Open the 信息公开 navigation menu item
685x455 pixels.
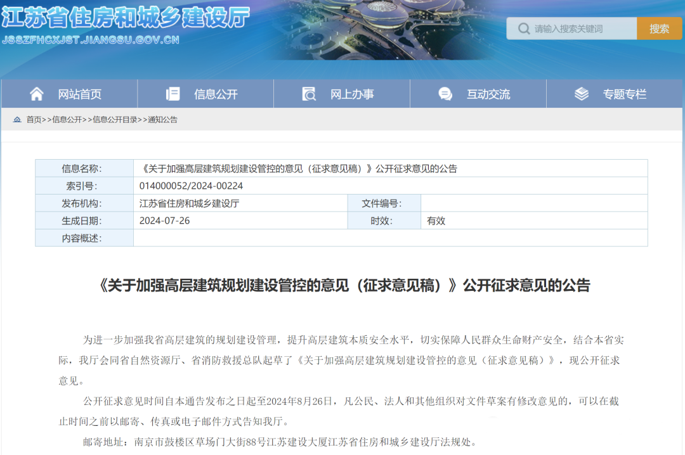point(216,94)
